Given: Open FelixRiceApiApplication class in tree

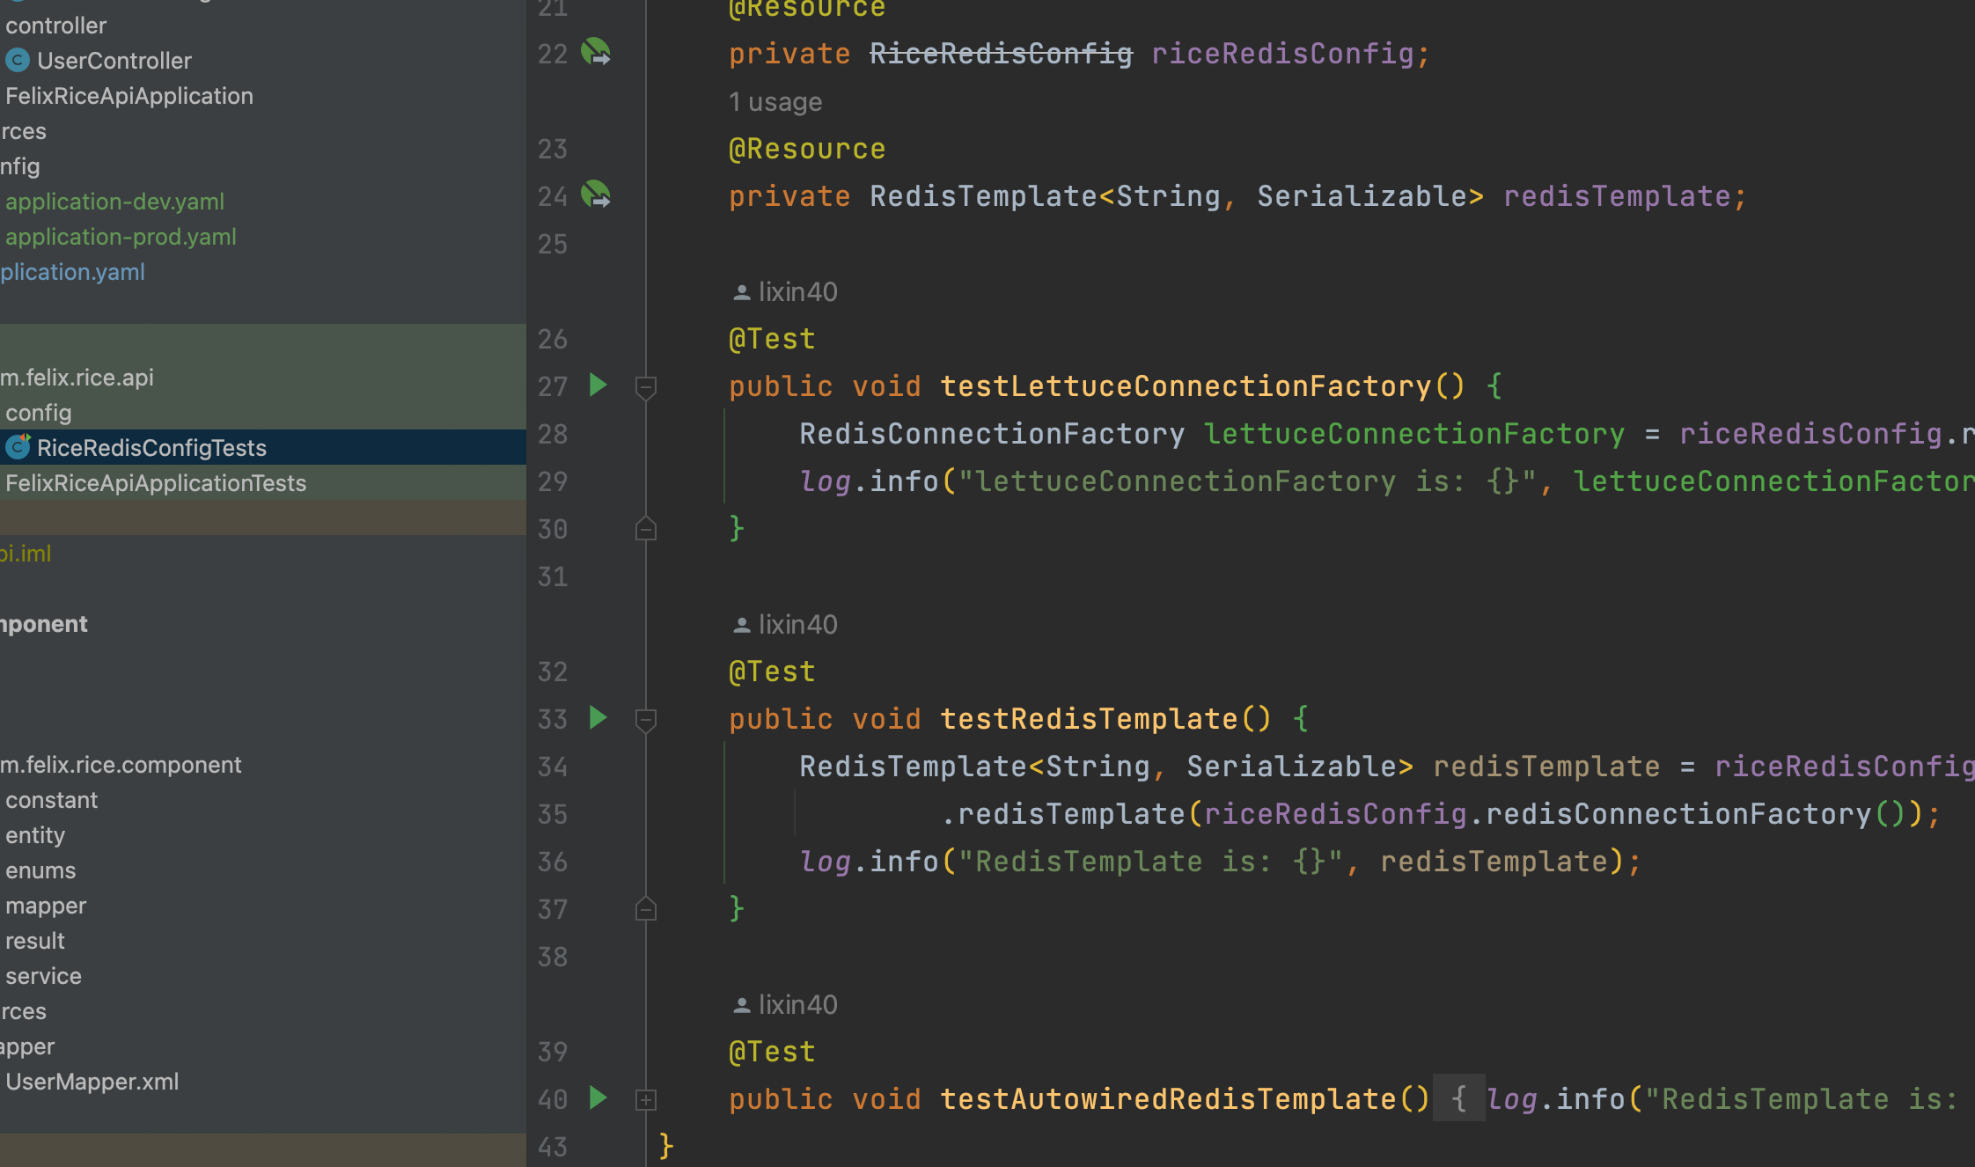Looking at the screenshot, I should point(129,96).
